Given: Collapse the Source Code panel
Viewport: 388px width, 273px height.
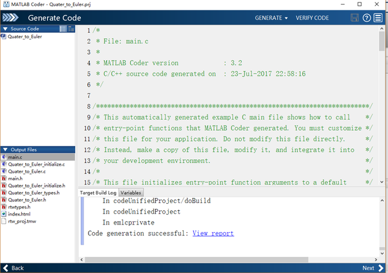Looking at the screenshot, I should (x=5, y=29).
